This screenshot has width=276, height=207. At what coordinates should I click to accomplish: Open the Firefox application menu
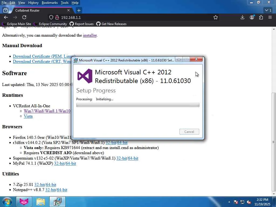[x=270, y=17]
